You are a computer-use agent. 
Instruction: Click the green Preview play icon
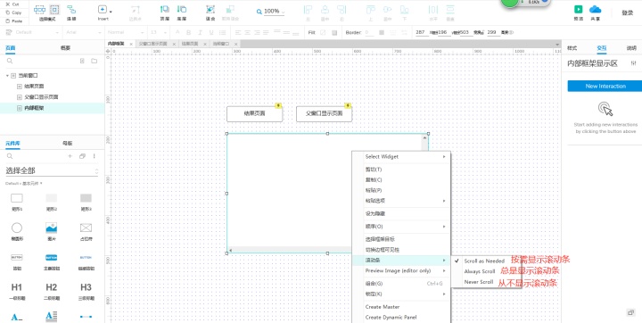tap(578, 10)
